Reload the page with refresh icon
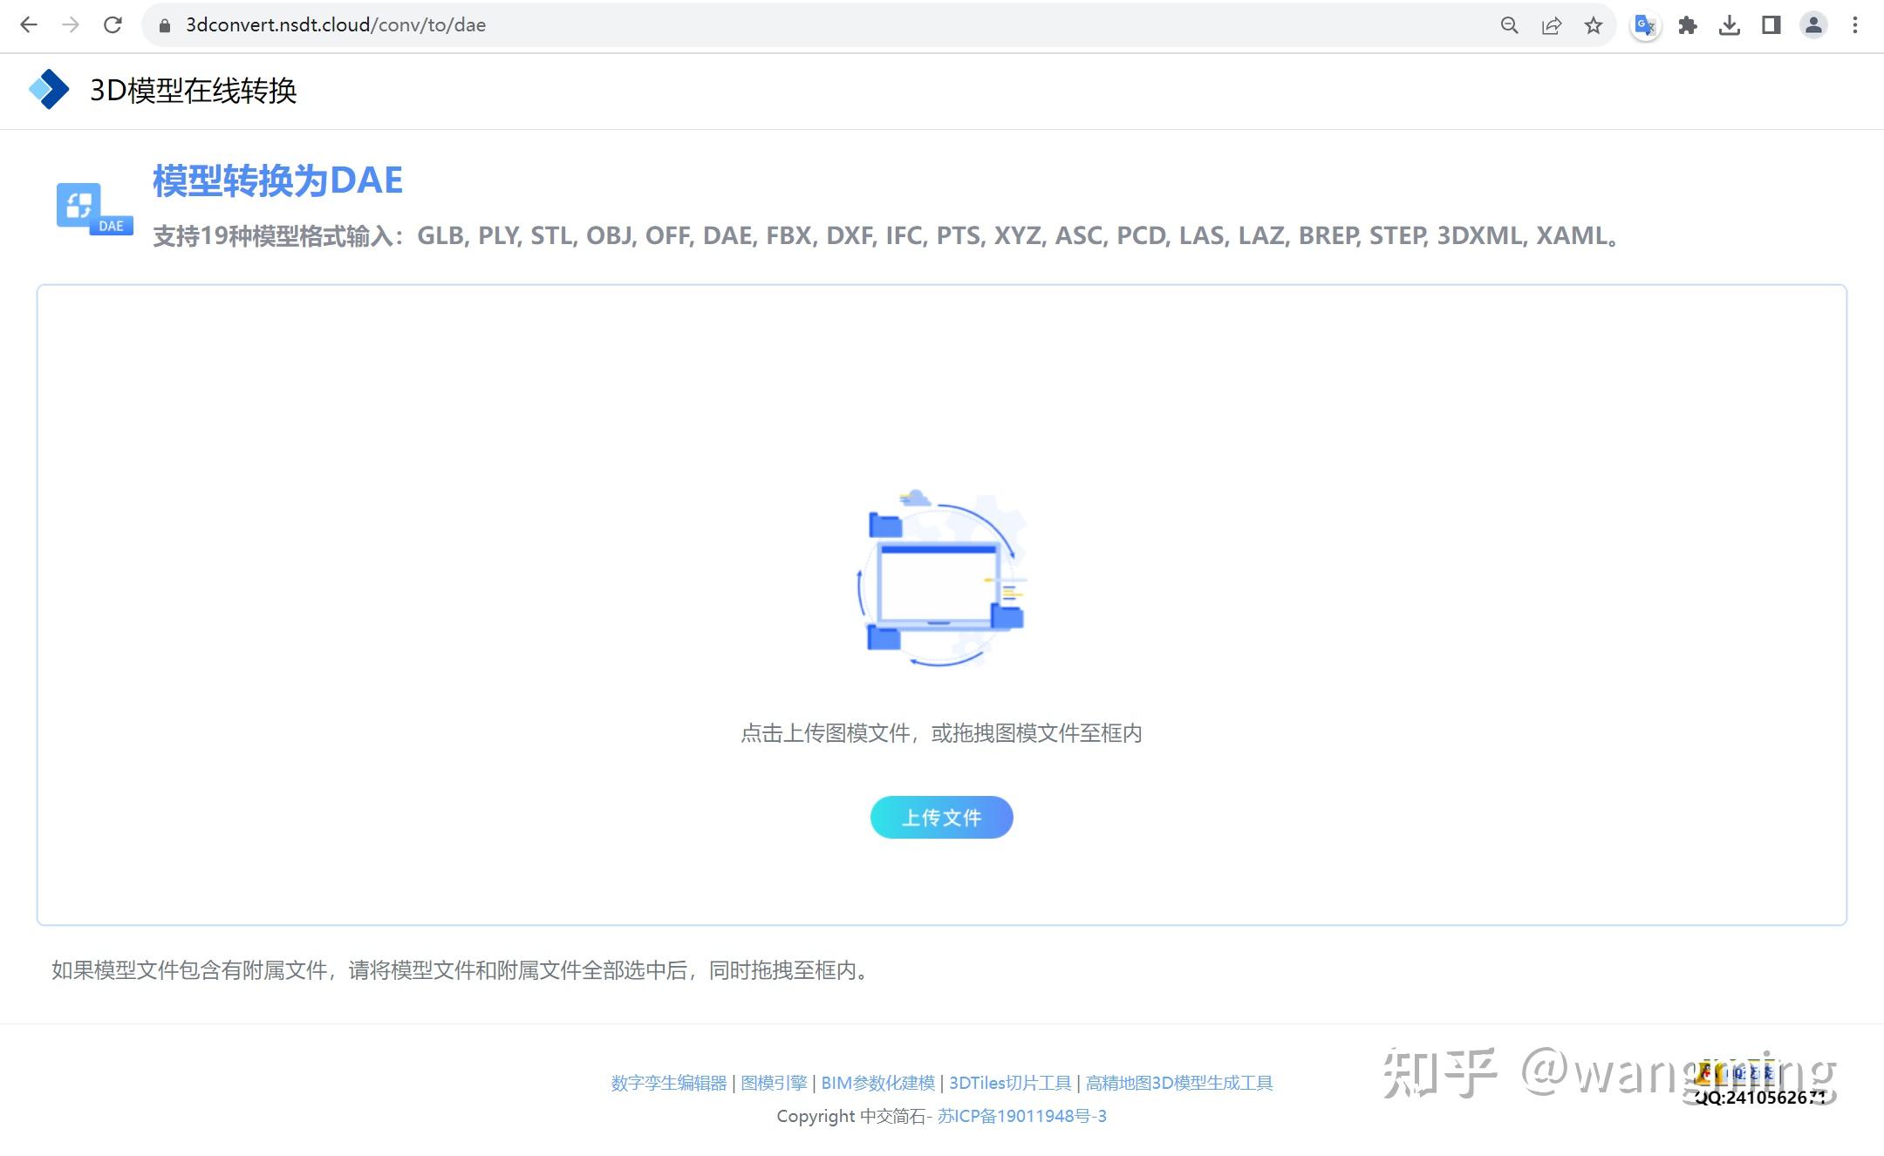Screen dimensions: 1884x1156 tap(113, 24)
